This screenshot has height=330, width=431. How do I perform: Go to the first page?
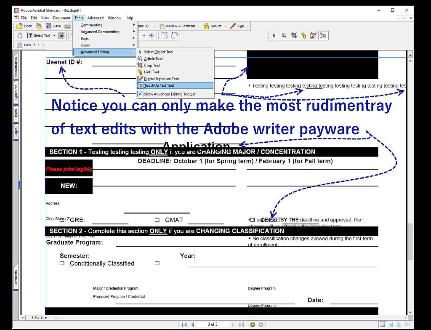click(184, 325)
